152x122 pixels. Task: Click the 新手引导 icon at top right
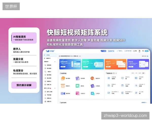coord(147,56)
